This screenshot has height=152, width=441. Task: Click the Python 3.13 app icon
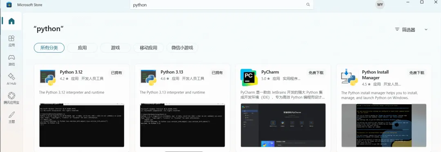click(149, 77)
